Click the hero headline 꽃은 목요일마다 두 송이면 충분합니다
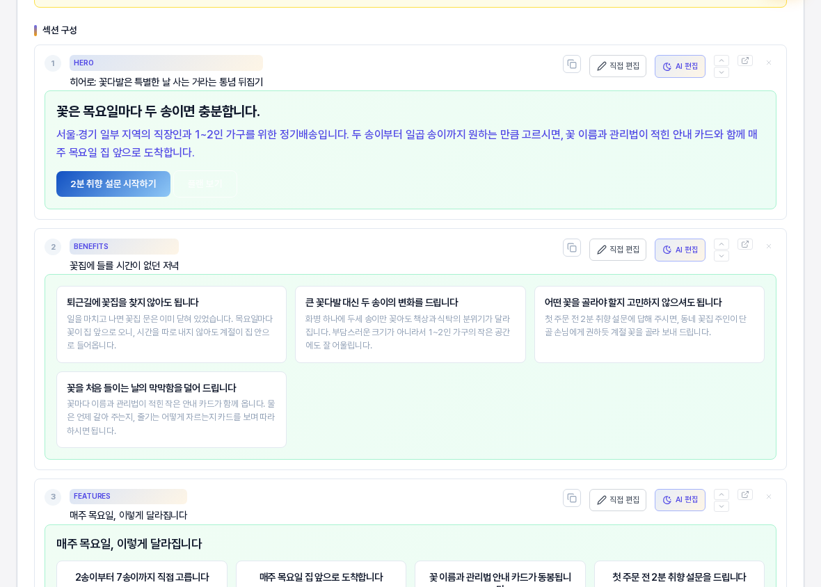Viewport: 821px width, 587px height. point(158,111)
